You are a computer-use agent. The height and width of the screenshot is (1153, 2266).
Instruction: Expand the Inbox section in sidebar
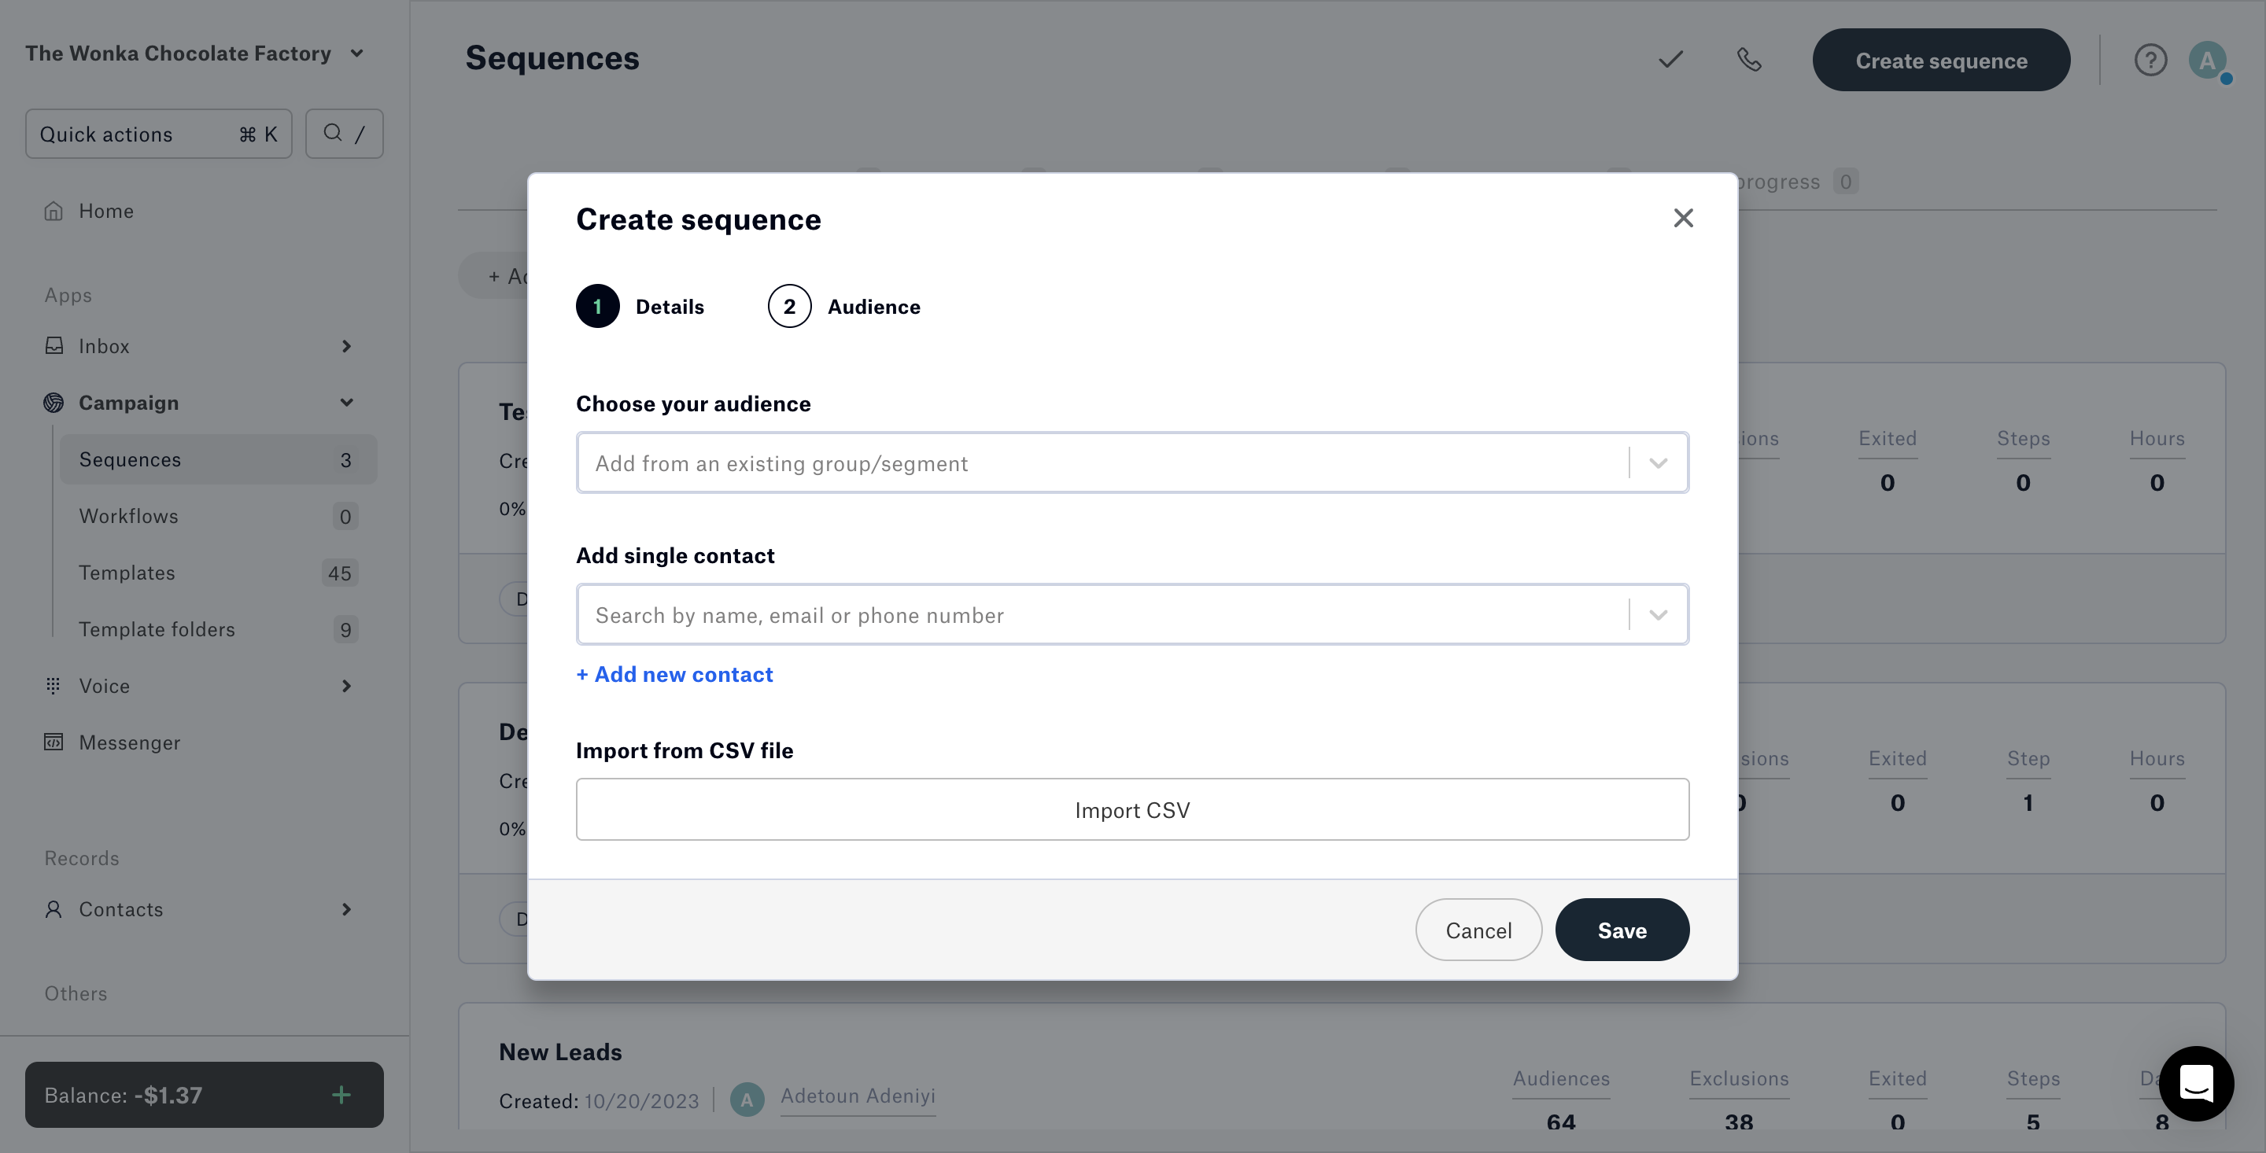[345, 347]
